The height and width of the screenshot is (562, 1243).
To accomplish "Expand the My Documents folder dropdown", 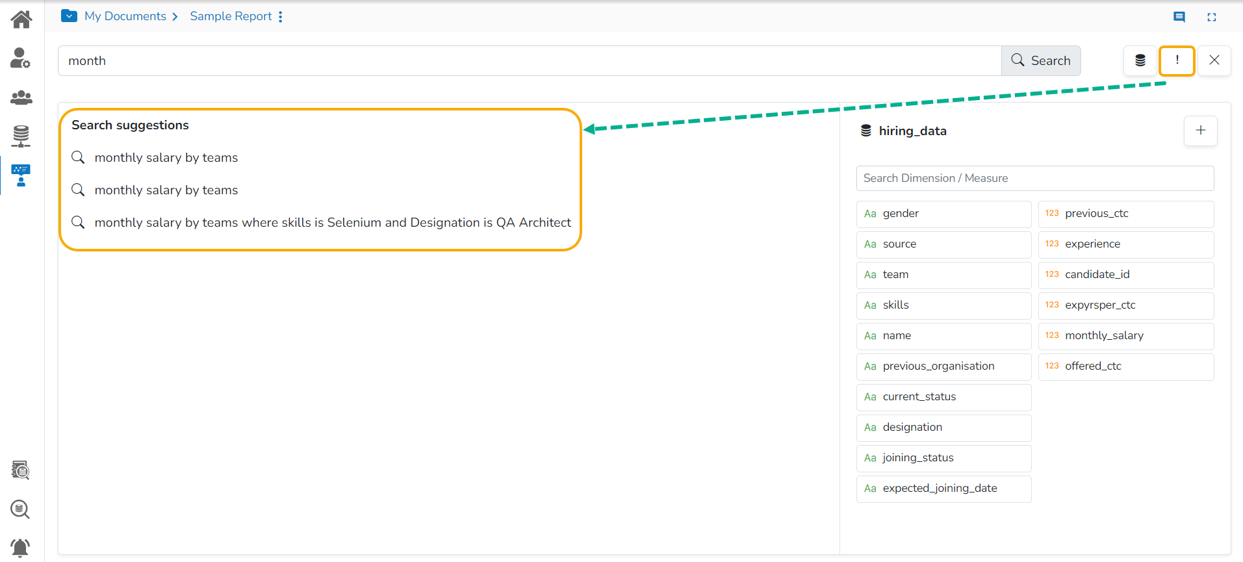I will [x=69, y=16].
